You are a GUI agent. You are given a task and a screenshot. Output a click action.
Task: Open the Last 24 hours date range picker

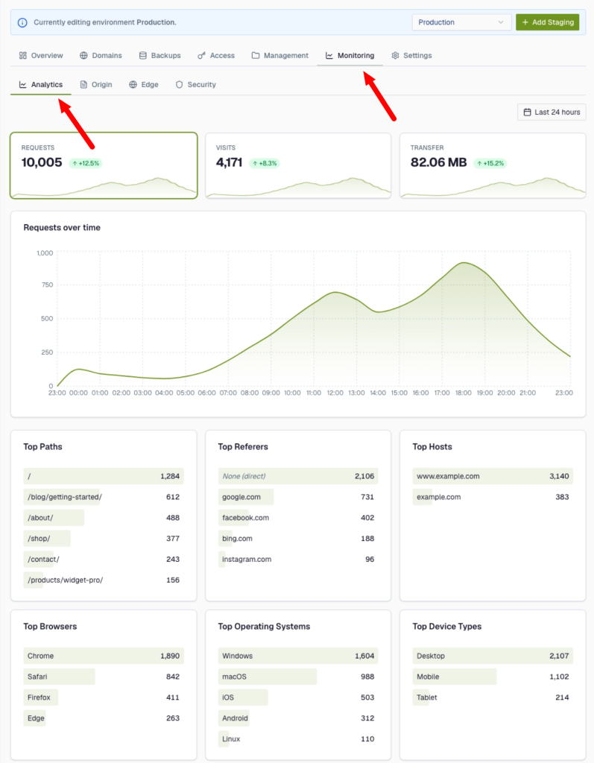point(552,112)
